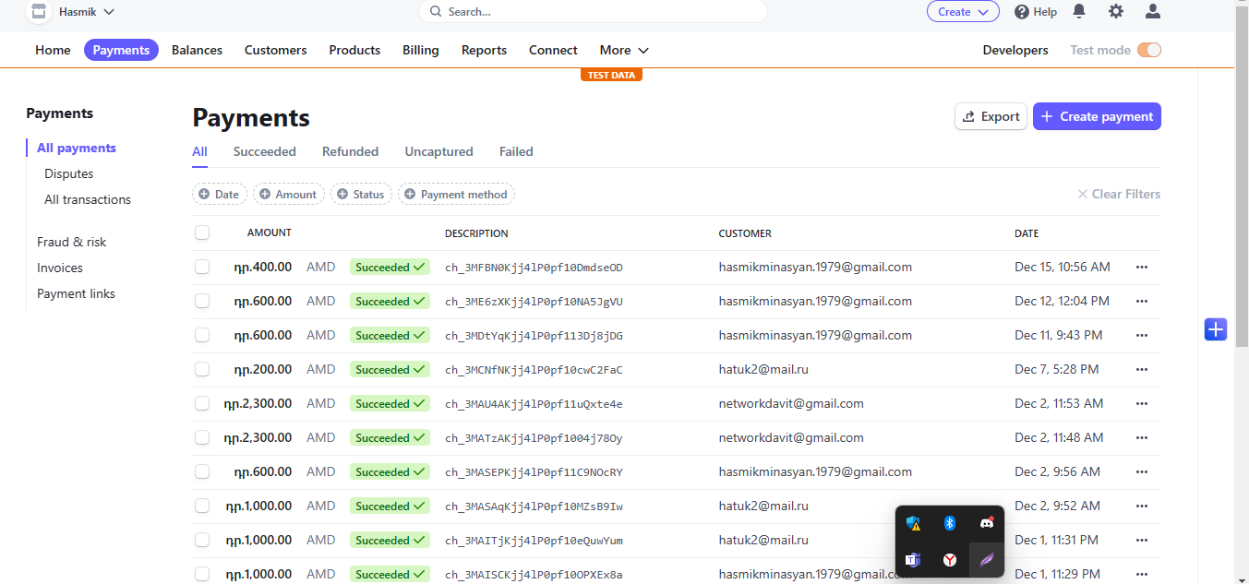The height and width of the screenshot is (584, 1249).
Task: Click the Export button
Action: [x=991, y=116]
